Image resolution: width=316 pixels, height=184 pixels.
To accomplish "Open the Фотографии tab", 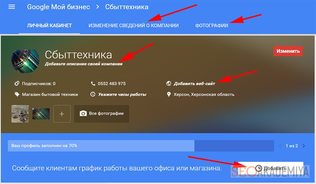I will (211, 26).
